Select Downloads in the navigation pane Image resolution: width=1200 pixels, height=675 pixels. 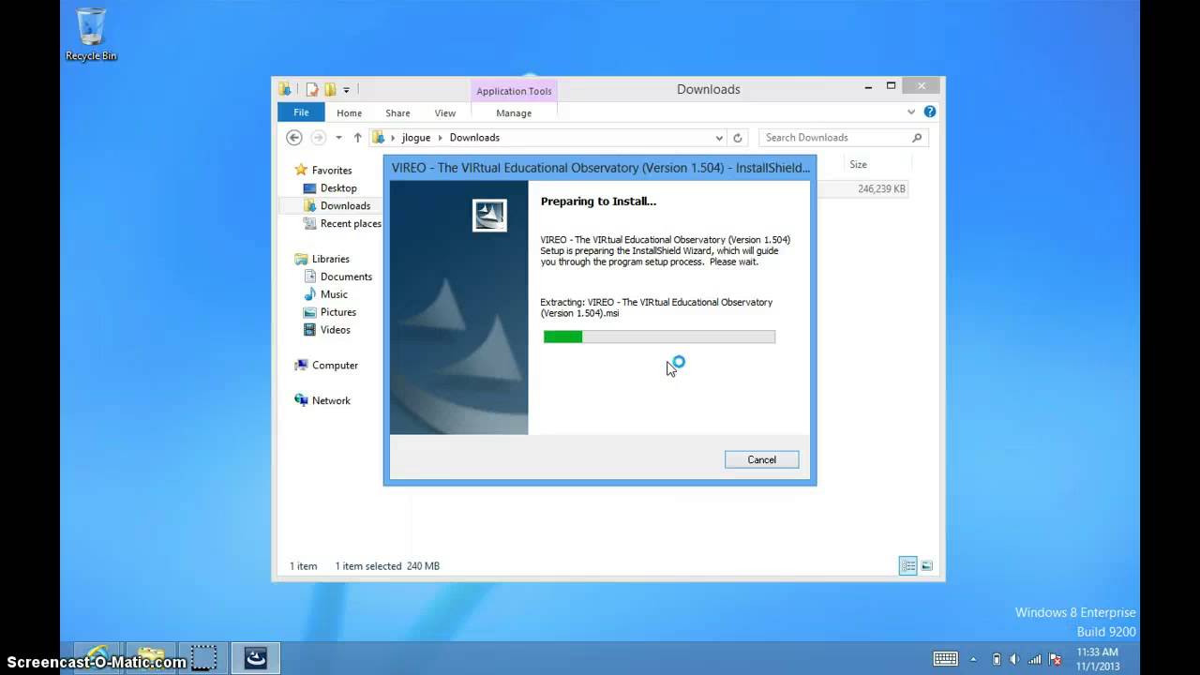tap(336, 206)
